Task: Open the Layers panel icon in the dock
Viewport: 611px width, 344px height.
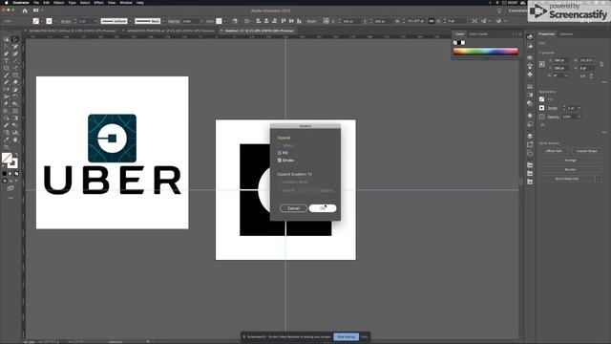Action: (x=530, y=136)
